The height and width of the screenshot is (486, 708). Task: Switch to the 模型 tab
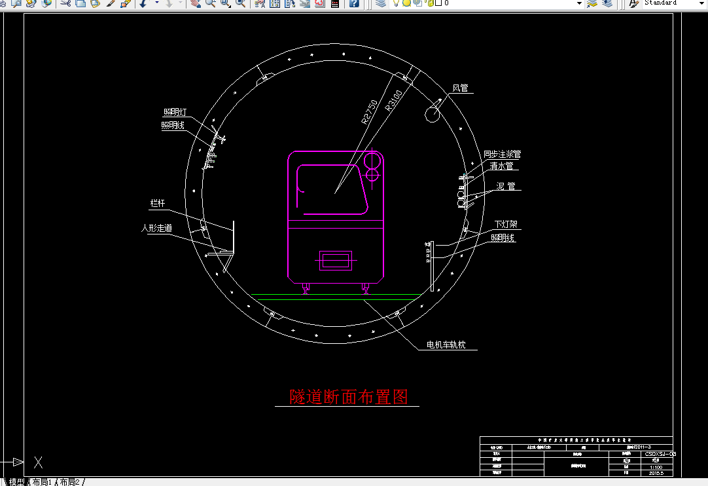[x=16, y=482]
